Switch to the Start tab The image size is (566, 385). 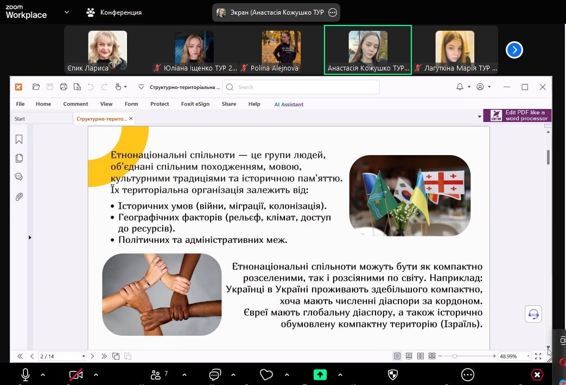click(x=20, y=119)
